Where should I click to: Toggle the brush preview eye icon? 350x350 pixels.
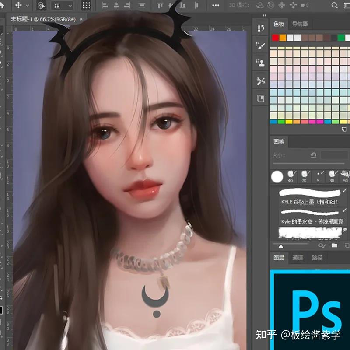pos(322,245)
